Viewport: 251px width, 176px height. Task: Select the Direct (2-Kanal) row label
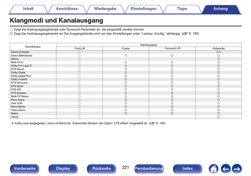pos(20,52)
